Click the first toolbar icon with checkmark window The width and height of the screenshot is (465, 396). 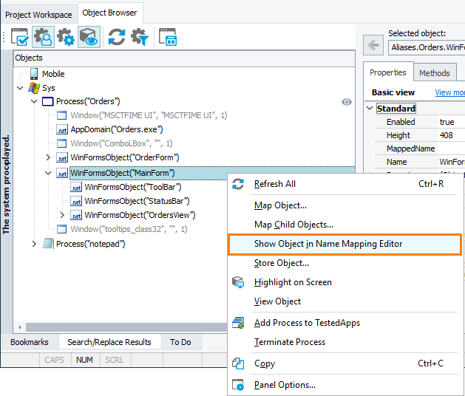[20, 37]
